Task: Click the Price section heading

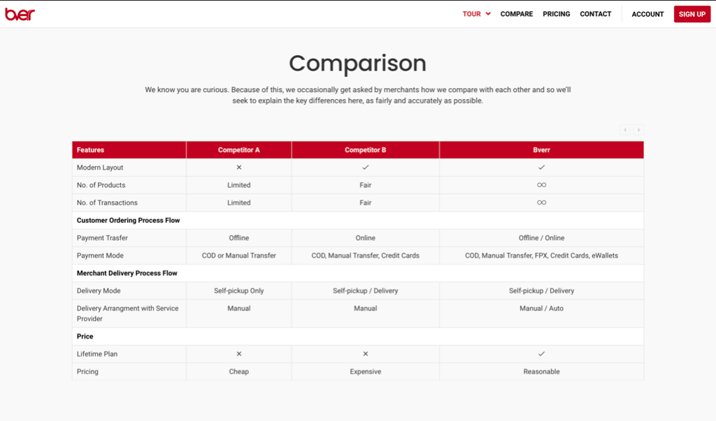Action: click(x=85, y=337)
